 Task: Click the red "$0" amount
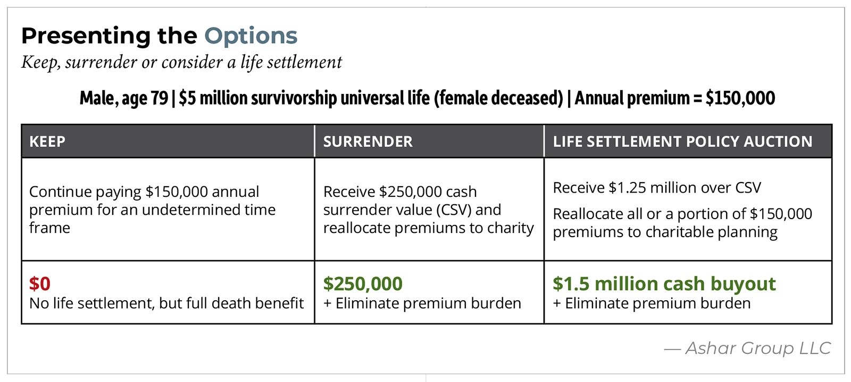pos(40,284)
